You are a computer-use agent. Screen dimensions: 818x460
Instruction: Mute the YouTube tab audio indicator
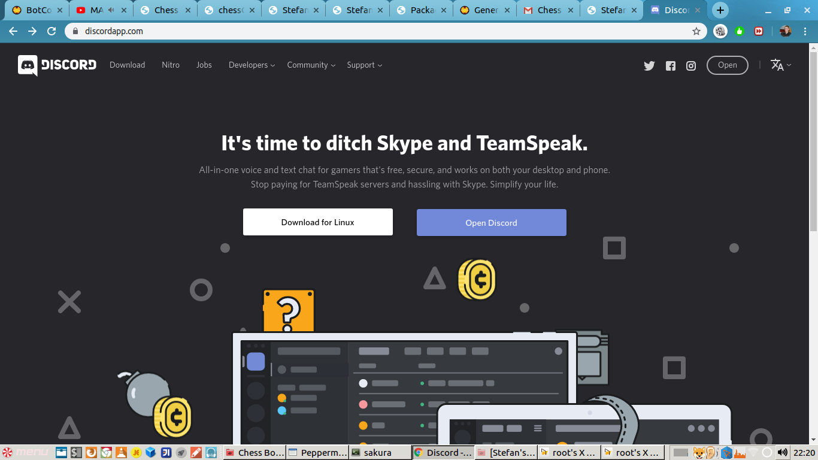[x=111, y=10]
